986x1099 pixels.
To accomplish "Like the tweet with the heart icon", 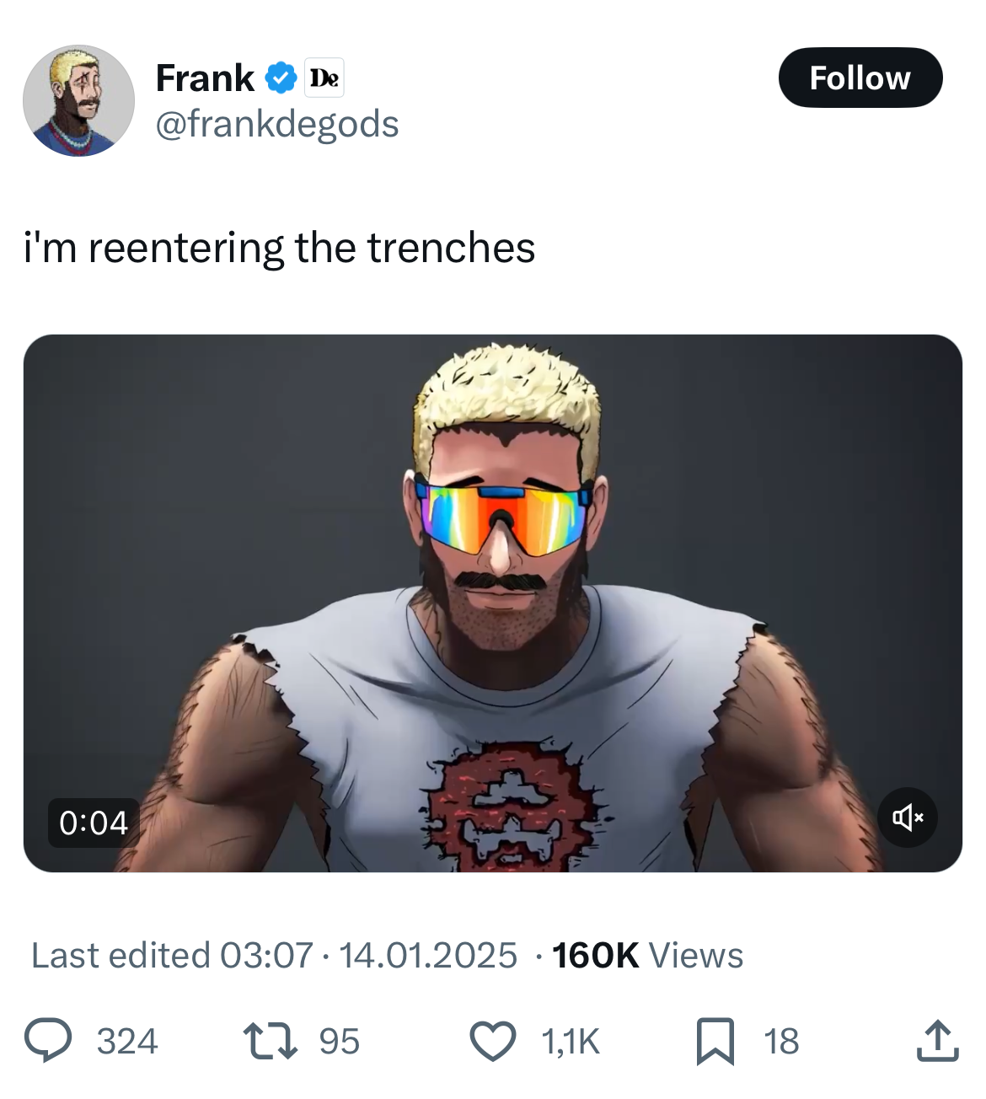I will pyautogui.click(x=492, y=1040).
